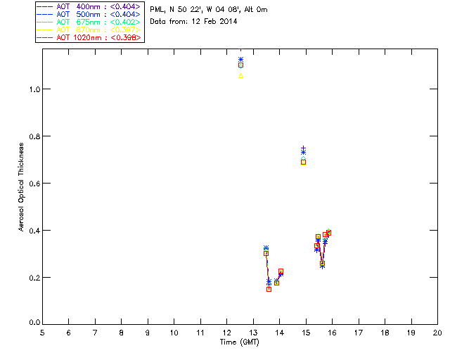Click the x-axis tick label 5

[42, 333]
